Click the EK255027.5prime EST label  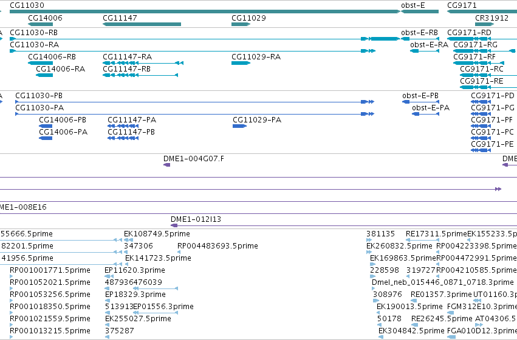tap(138, 319)
